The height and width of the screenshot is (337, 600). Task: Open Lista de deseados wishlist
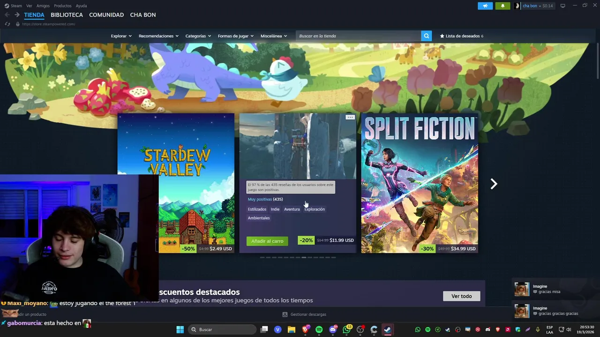point(461,36)
